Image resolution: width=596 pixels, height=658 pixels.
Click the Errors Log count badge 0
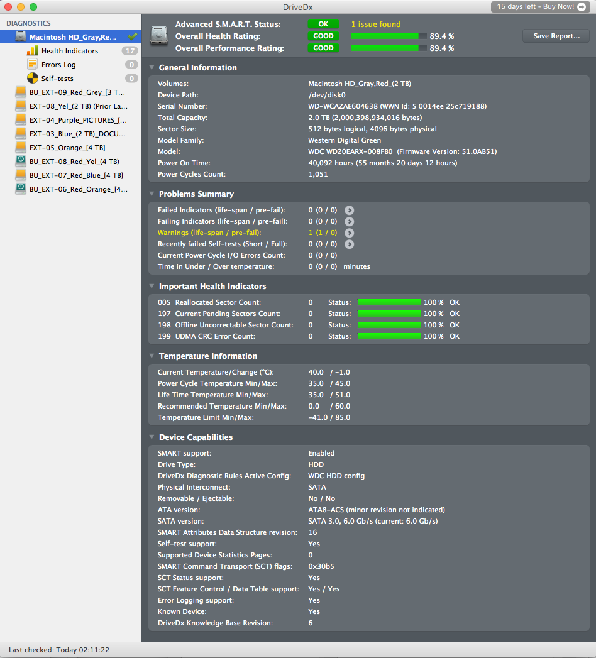click(x=132, y=65)
